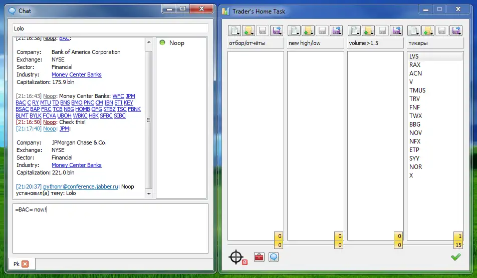
Task: Select NFX in the тикеры list
Action: tap(435, 141)
